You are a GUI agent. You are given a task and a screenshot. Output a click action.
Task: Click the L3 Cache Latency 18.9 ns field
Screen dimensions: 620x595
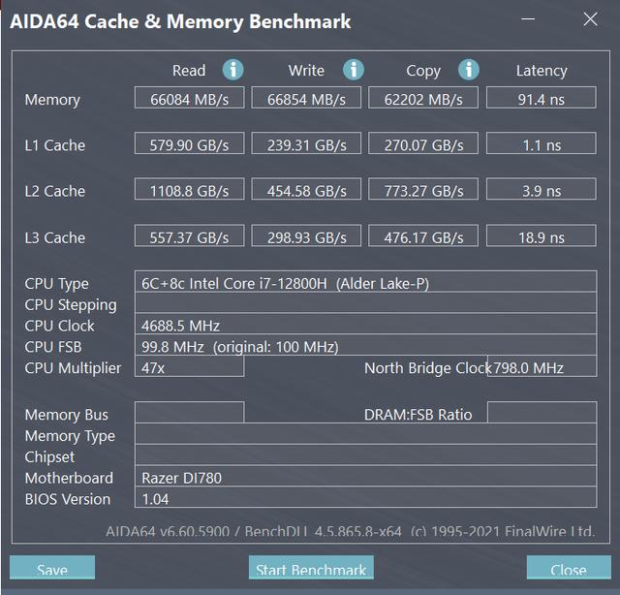pyautogui.click(x=541, y=237)
